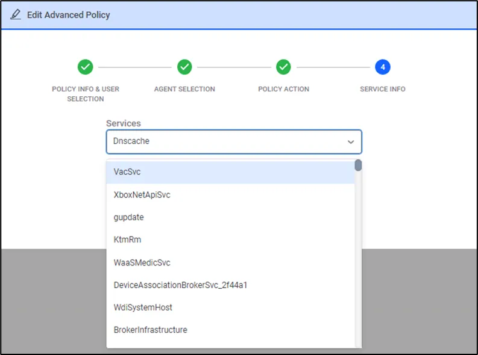This screenshot has width=478, height=355.
Task: Select KtmRm service option
Action: point(230,239)
